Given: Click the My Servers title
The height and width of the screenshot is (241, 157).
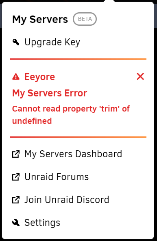Looking at the screenshot, I should click(x=40, y=20).
